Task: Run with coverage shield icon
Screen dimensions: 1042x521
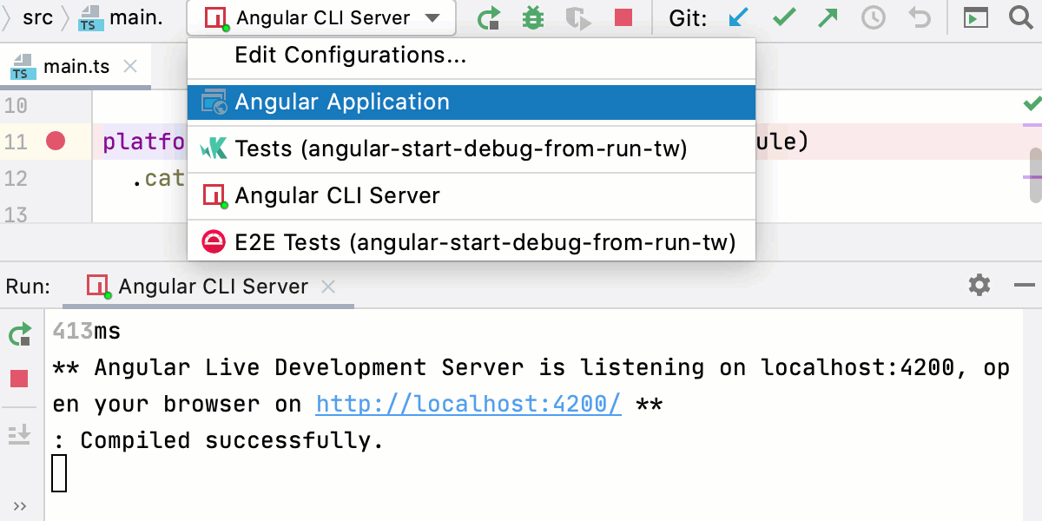Action: click(577, 17)
